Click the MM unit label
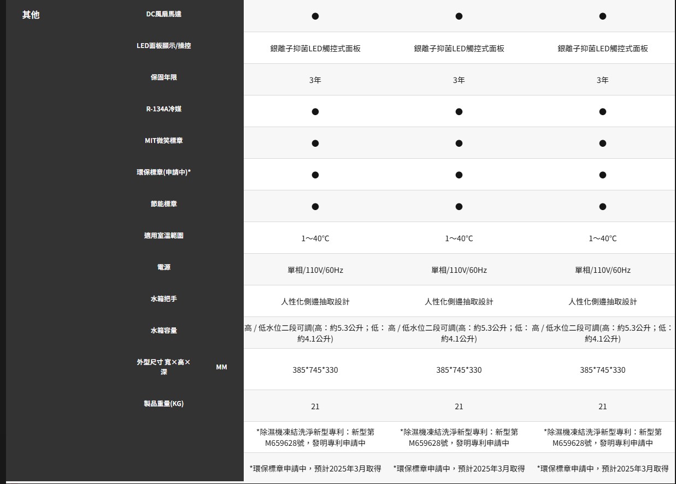The image size is (676, 484). (x=221, y=367)
